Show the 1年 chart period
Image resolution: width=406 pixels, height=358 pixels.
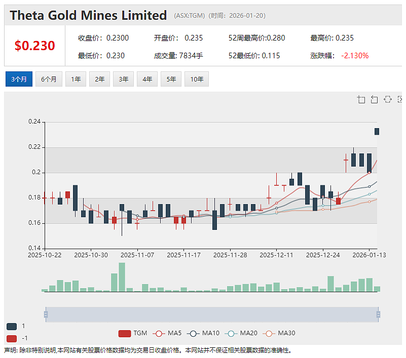coord(76,79)
